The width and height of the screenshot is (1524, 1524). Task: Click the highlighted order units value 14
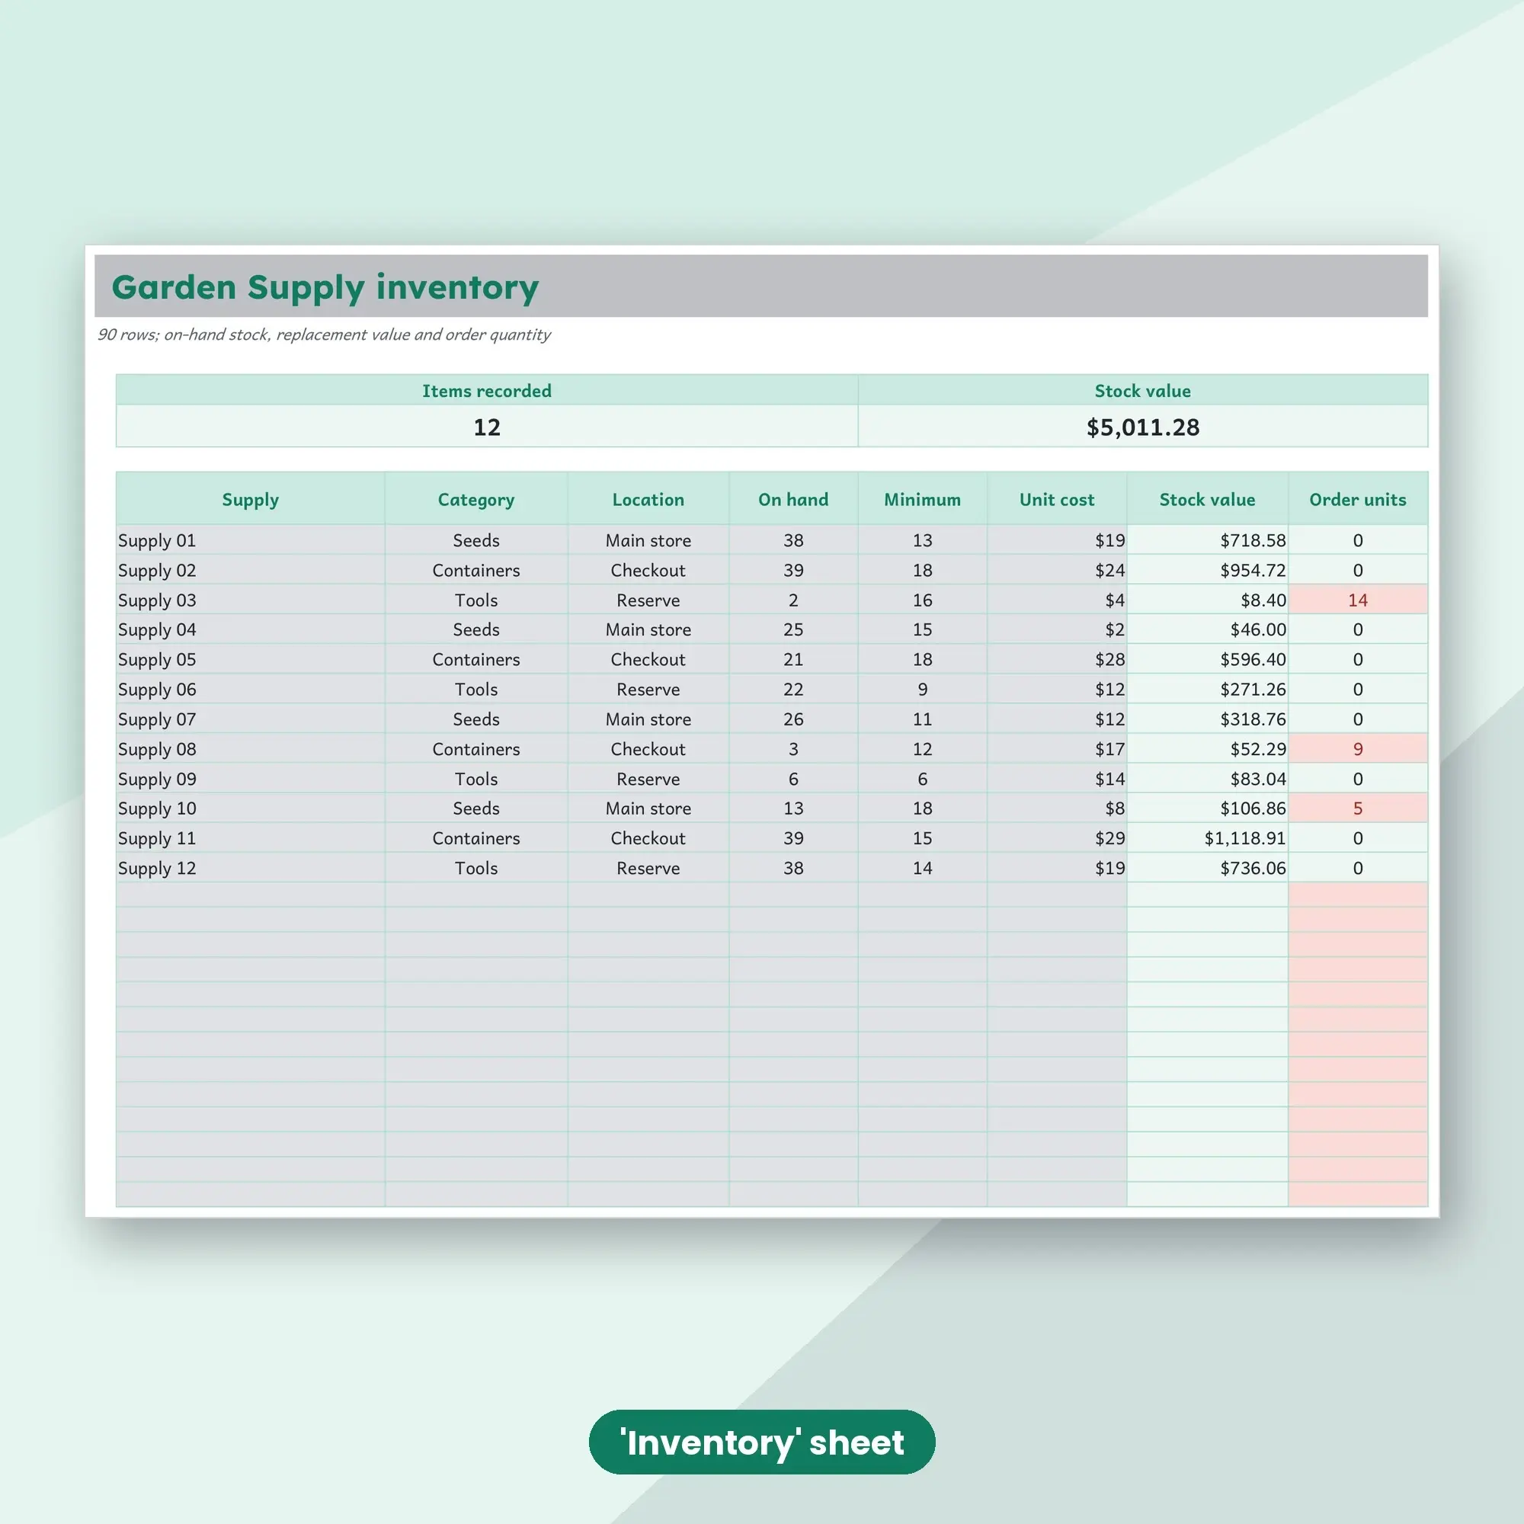(1358, 600)
